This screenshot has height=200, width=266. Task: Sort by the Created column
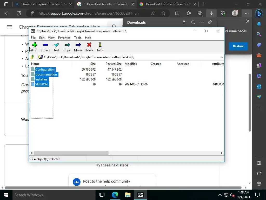coord(162,64)
